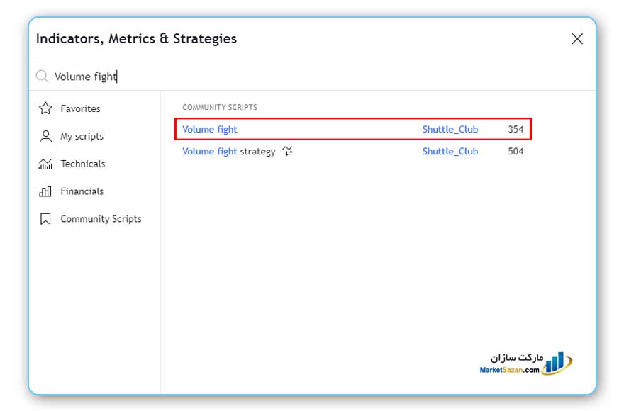
Task: Browse the Community Scripts category
Action: point(101,219)
